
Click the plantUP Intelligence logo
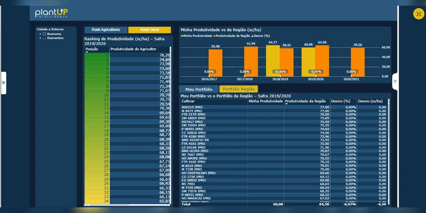tap(52, 13)
